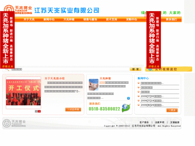Click the gray Tianzow Breeding footer logo
This screenshot has height=146, width=195.
tap(14, 123)
